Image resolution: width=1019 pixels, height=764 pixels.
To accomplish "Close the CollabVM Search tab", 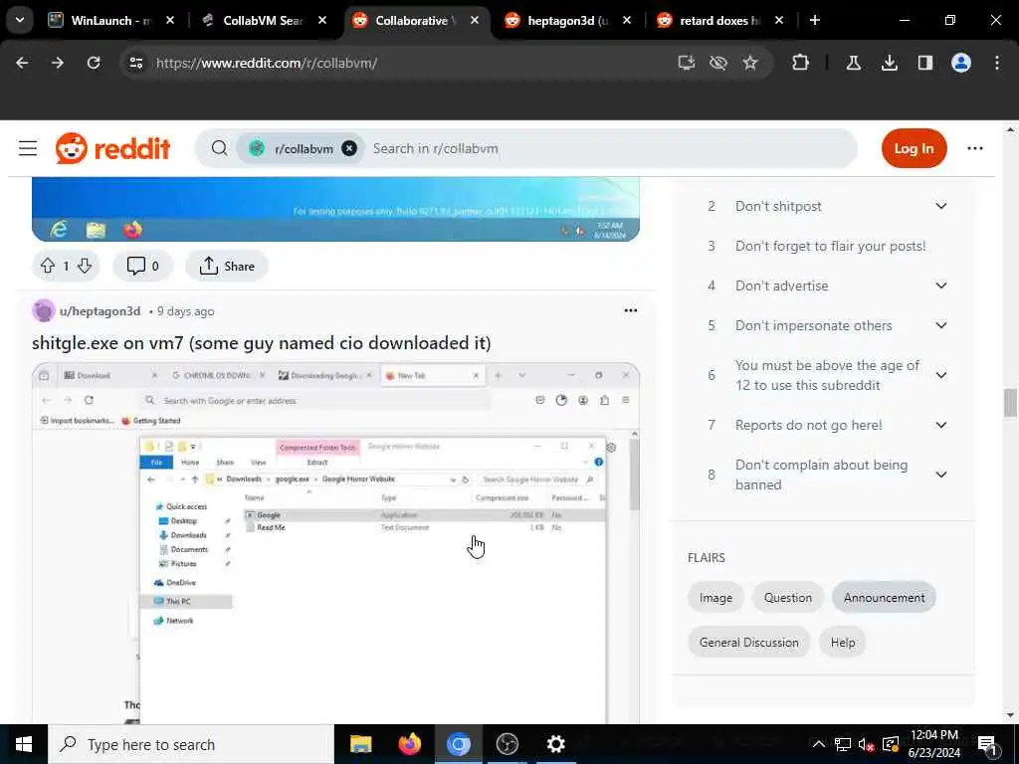I will point(322,20).
